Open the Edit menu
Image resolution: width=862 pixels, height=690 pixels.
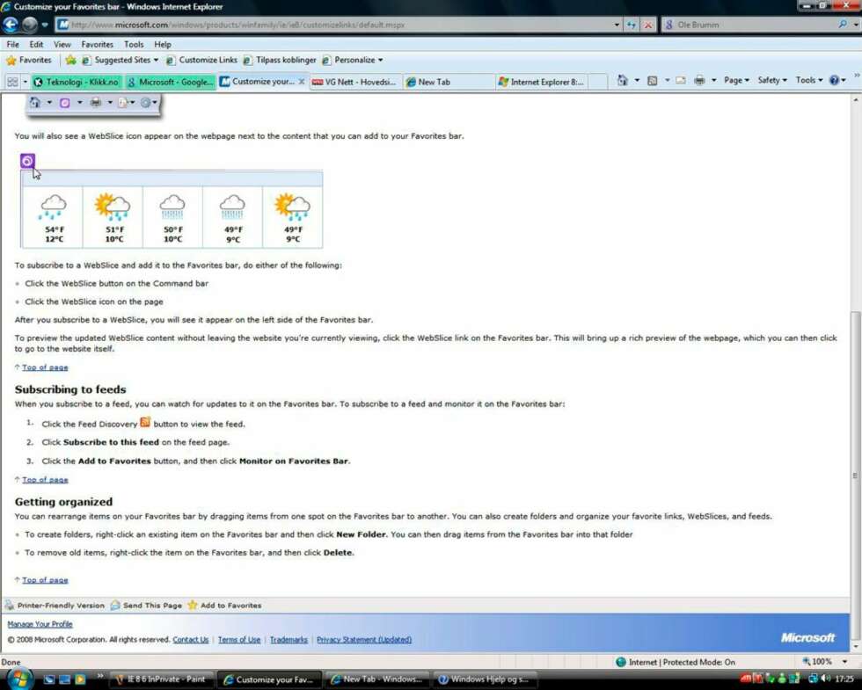tap(36, 45)
